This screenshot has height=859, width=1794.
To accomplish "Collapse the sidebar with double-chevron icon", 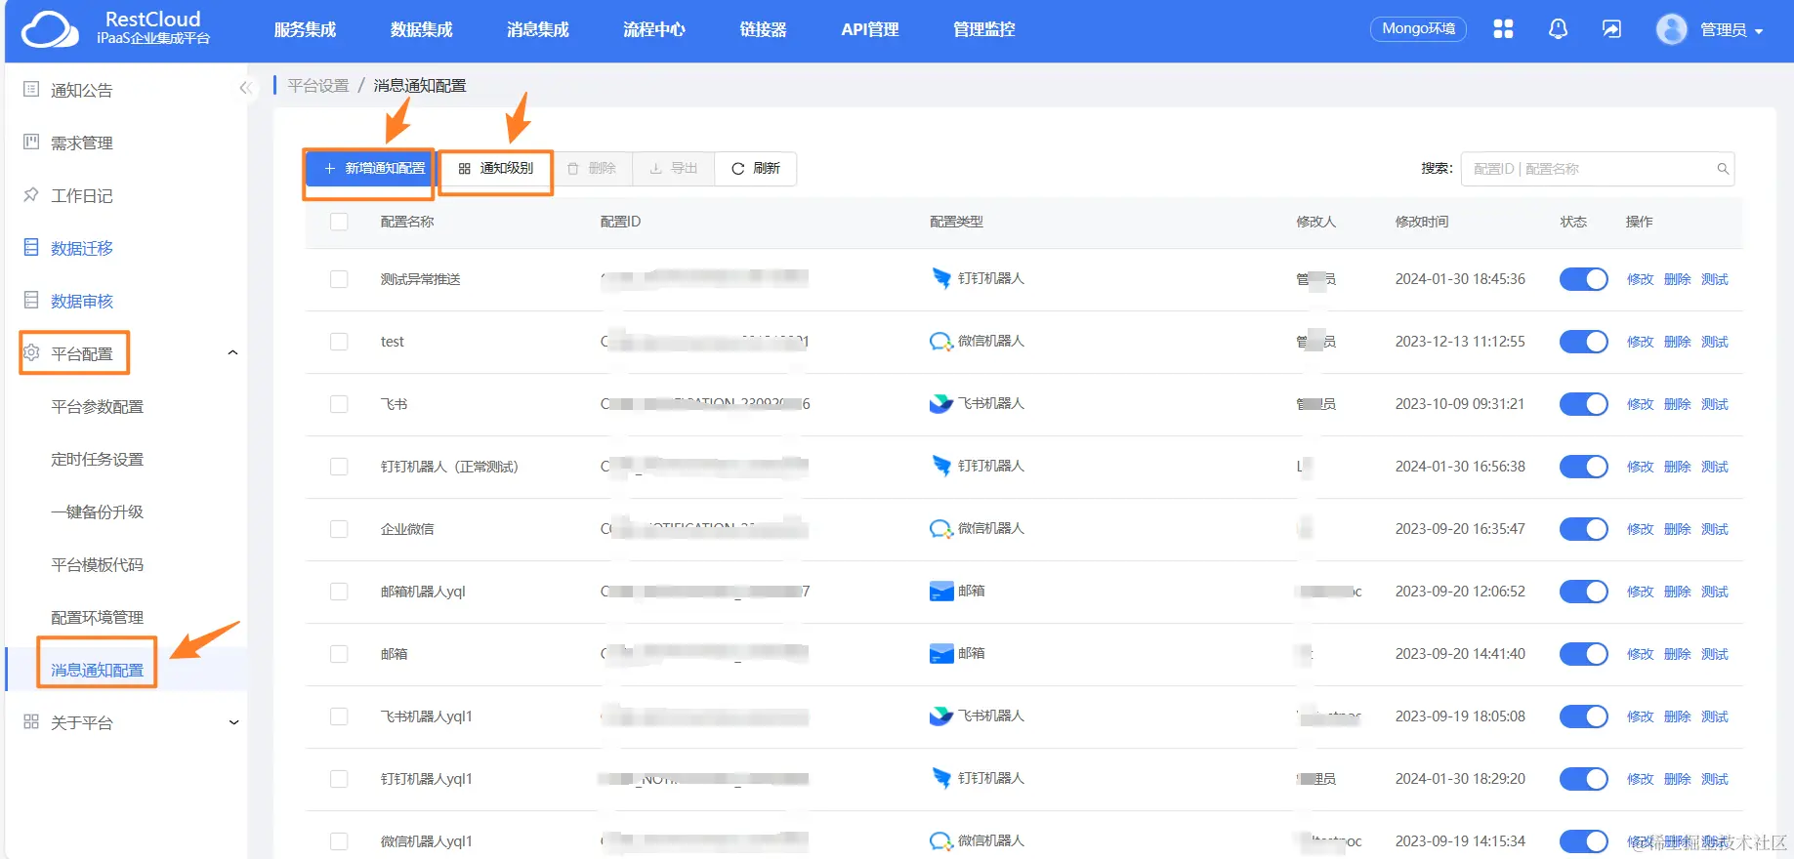I will (x=245, y=89).
